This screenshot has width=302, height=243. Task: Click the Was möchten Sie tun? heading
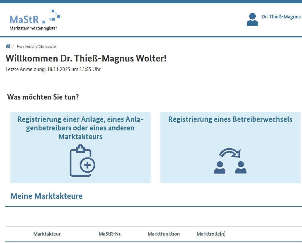click(x=43, y=97)
